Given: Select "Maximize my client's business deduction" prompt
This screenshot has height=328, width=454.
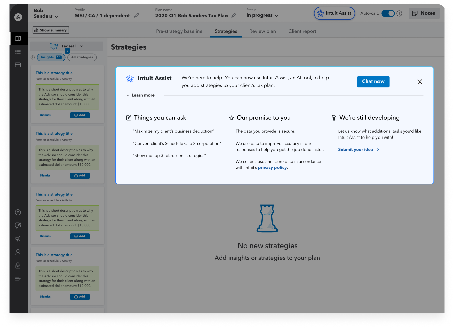Looking at the screenshot, I should [173, 131].
